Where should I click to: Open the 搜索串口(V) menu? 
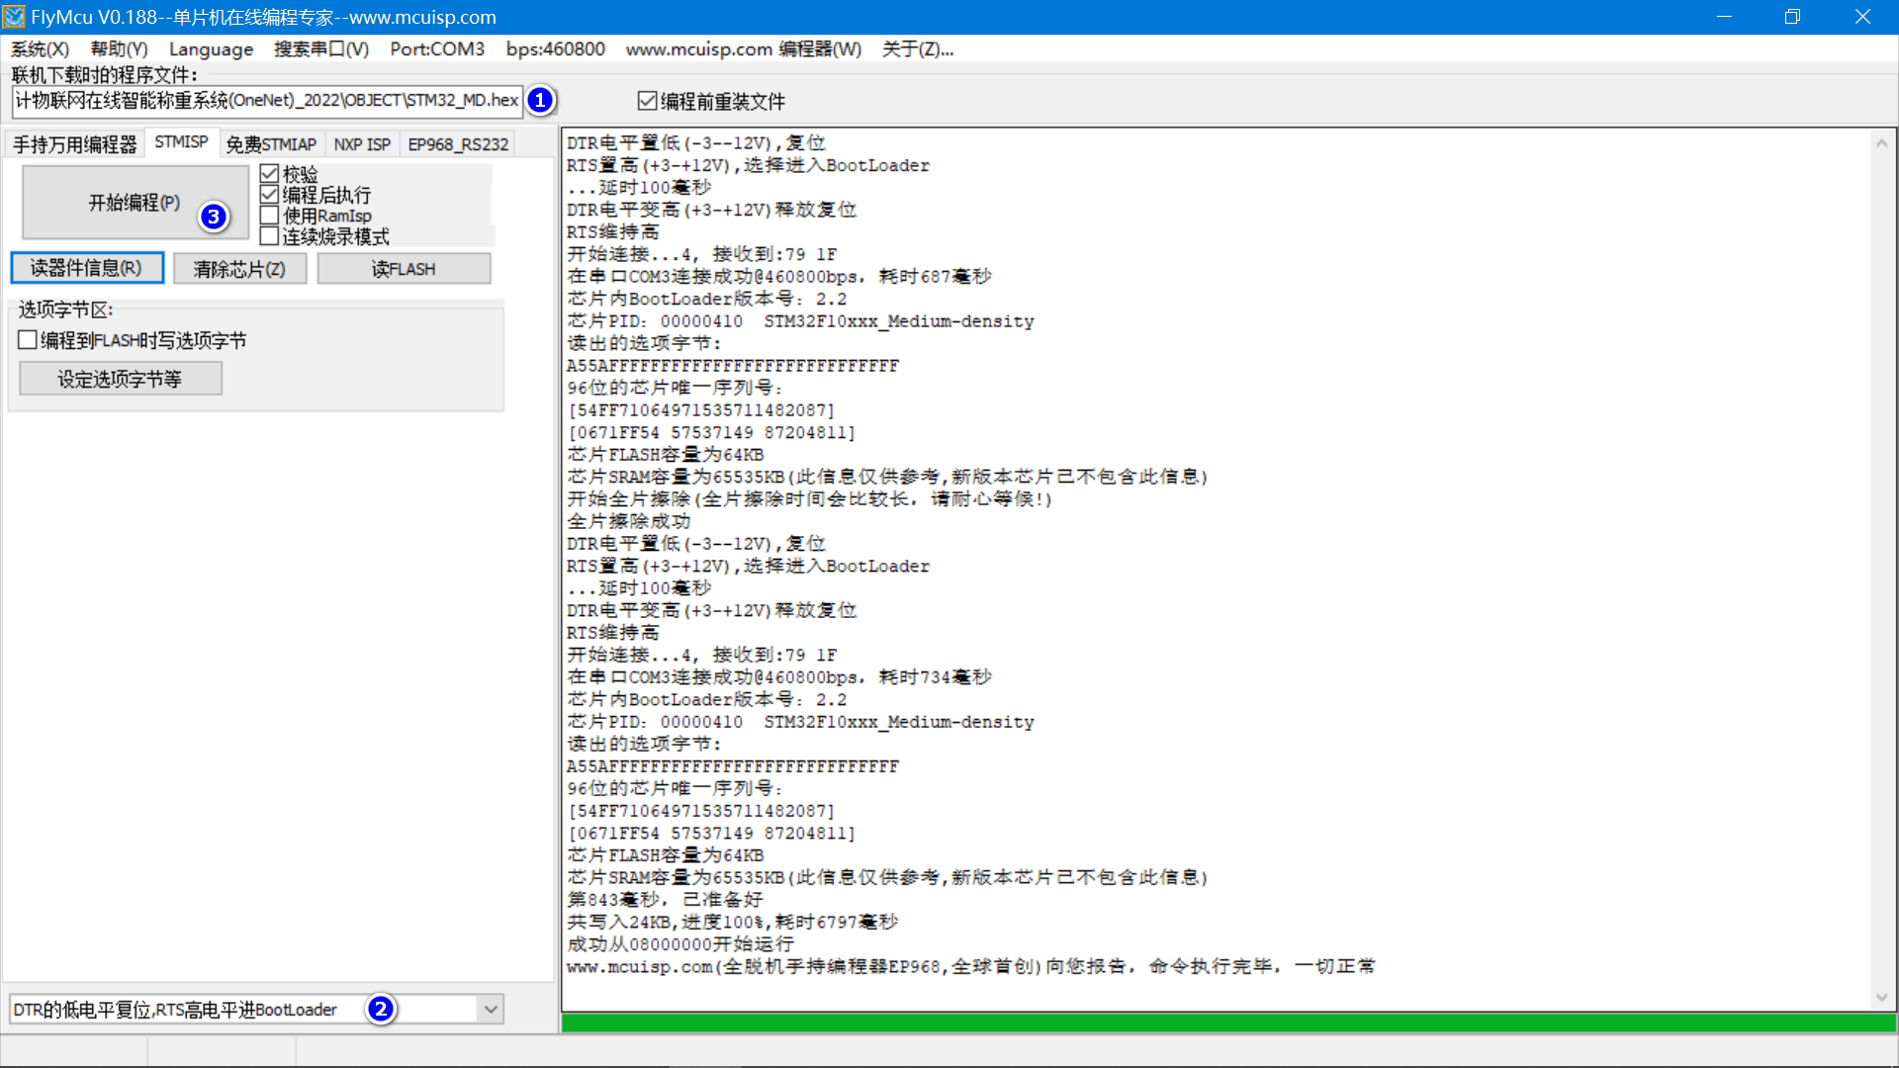[321, 48]
